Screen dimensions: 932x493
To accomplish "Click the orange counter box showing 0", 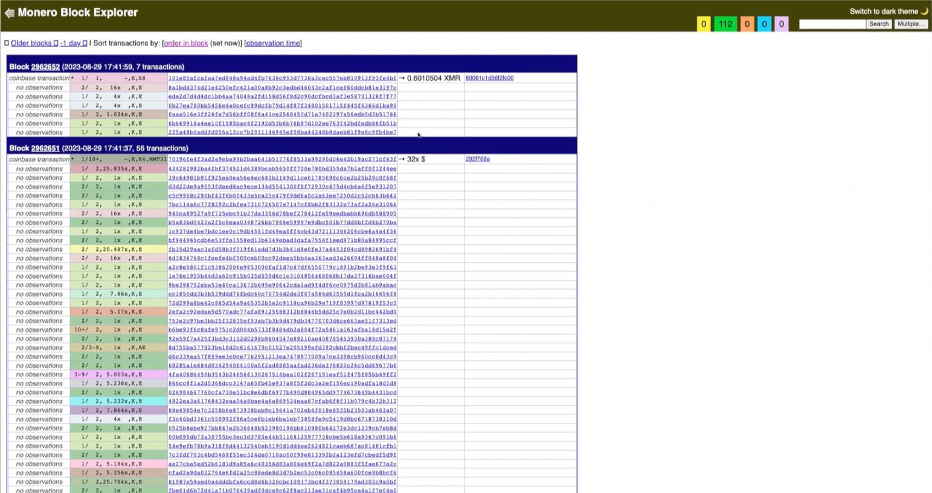I will click(x=747, y=24).
